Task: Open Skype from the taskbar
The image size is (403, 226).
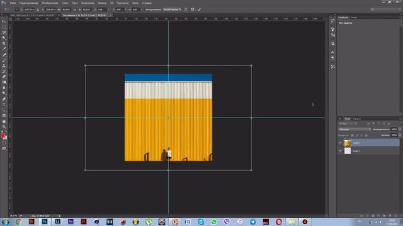Action: (x=201, y=222)
